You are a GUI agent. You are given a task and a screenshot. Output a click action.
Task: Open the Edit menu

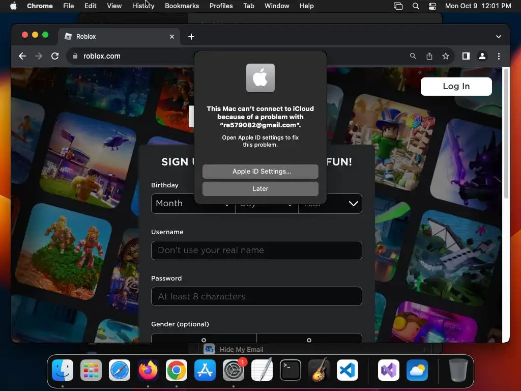click(90, 6)
